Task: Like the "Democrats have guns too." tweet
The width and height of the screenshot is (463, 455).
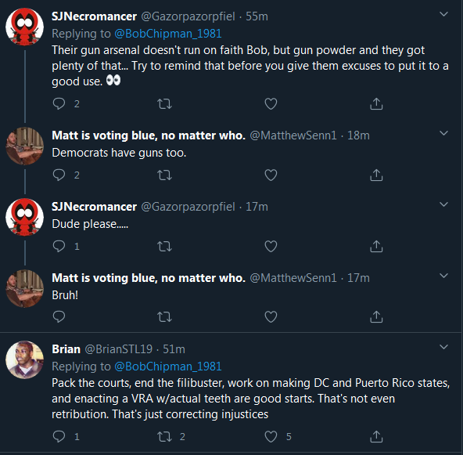Action: [271, 175]
